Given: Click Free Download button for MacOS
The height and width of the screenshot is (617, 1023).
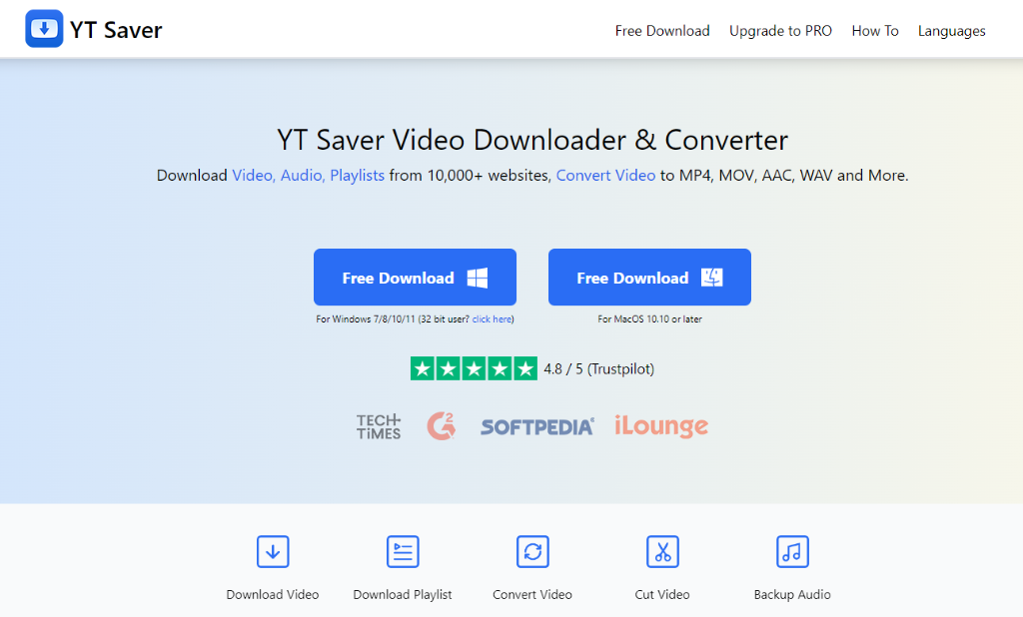Looking at the screenshot, I should [649, 278].
